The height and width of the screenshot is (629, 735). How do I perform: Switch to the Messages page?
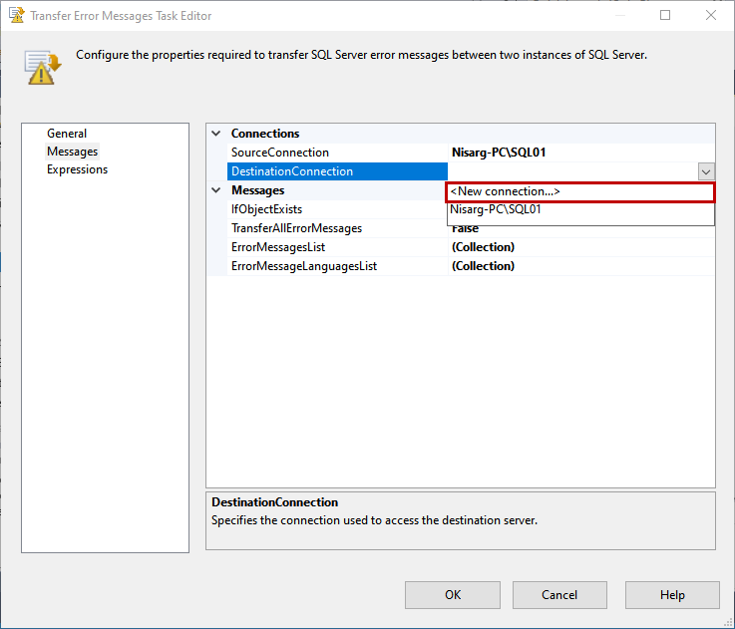tap(73, 152)
